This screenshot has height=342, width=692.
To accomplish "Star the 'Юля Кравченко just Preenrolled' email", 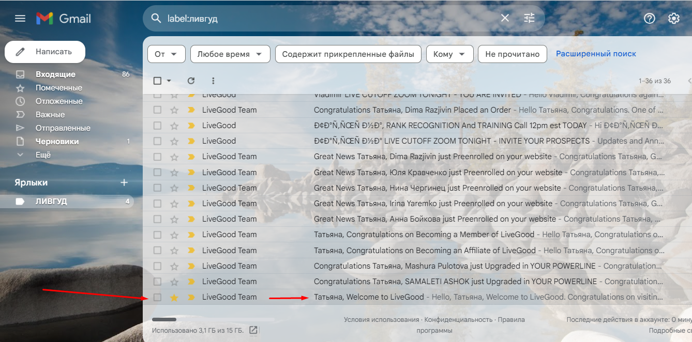I will click(174, 173).
